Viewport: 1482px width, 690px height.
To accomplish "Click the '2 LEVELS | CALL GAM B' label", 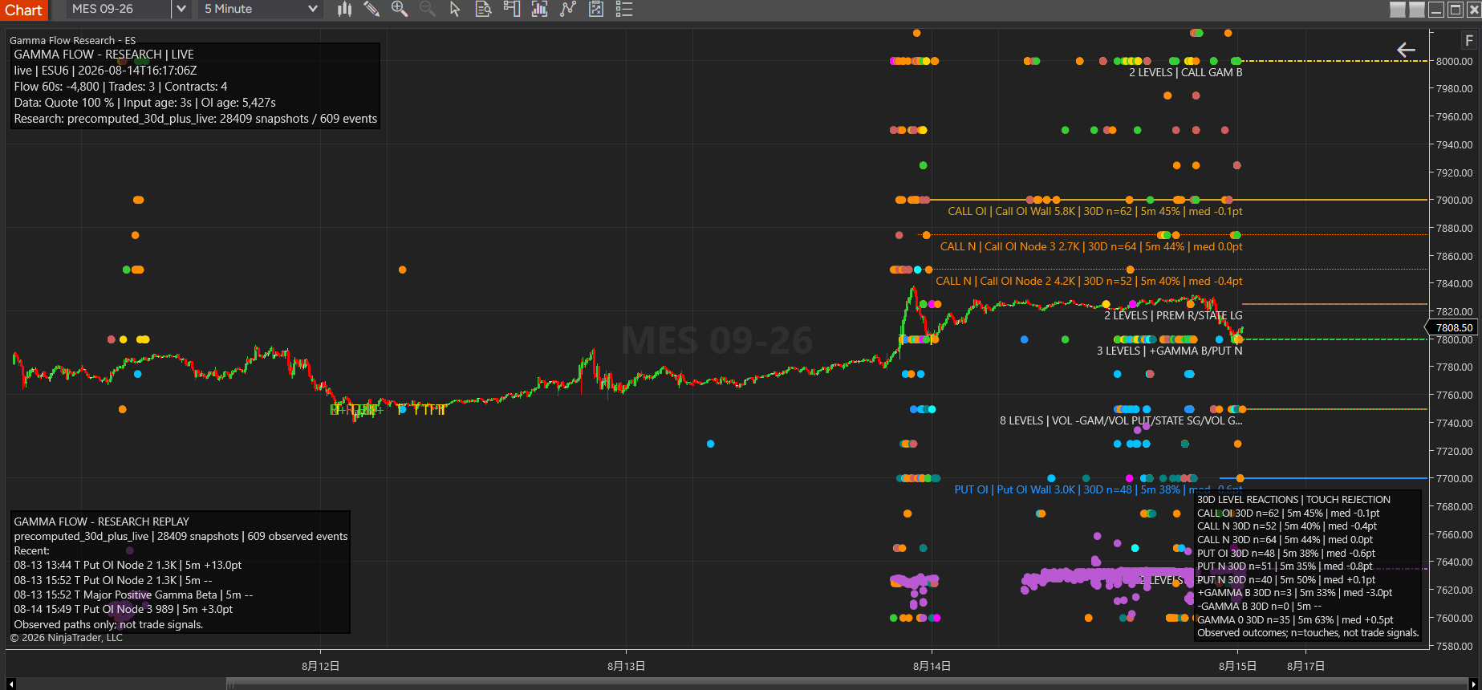I will [1185, 72].
